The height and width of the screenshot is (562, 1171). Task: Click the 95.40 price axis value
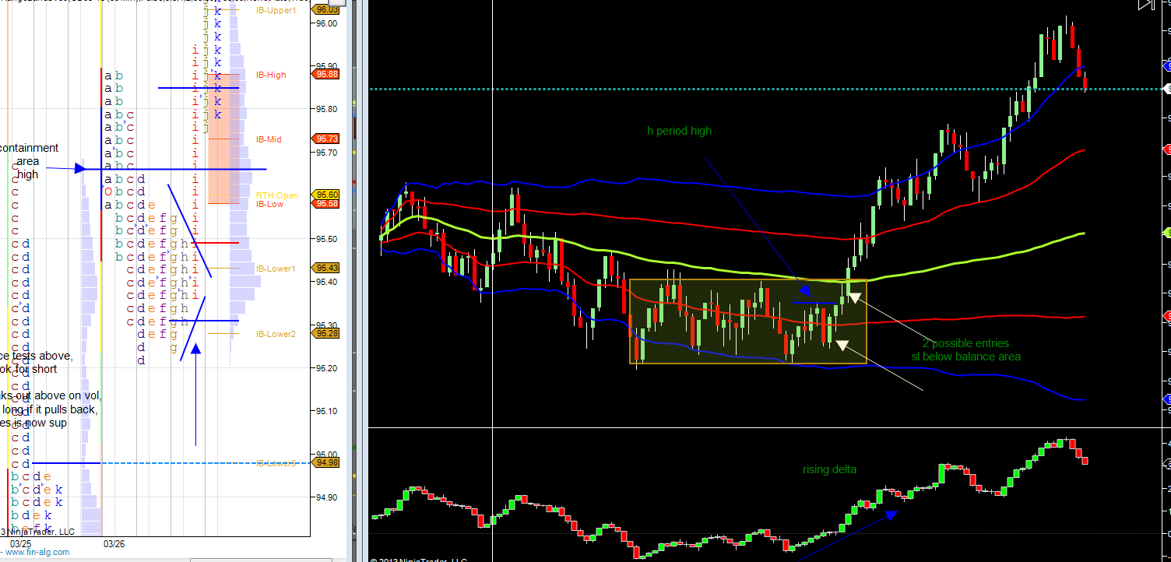coord(327,282)
